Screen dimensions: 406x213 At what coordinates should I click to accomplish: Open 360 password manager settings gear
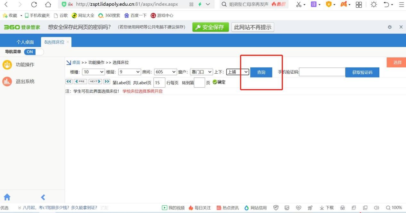tap(390, 27)
